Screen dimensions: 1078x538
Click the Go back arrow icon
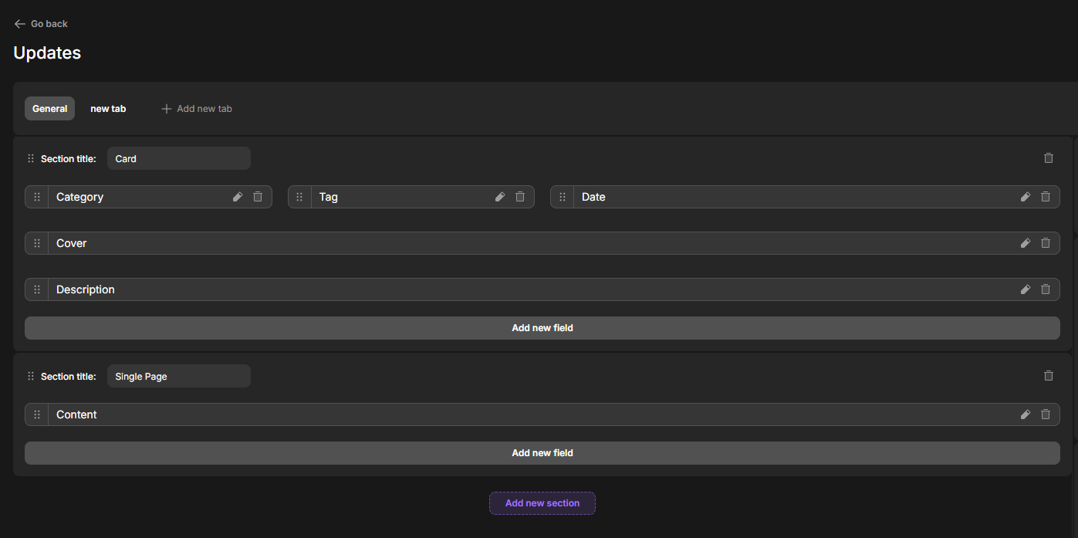20,24
